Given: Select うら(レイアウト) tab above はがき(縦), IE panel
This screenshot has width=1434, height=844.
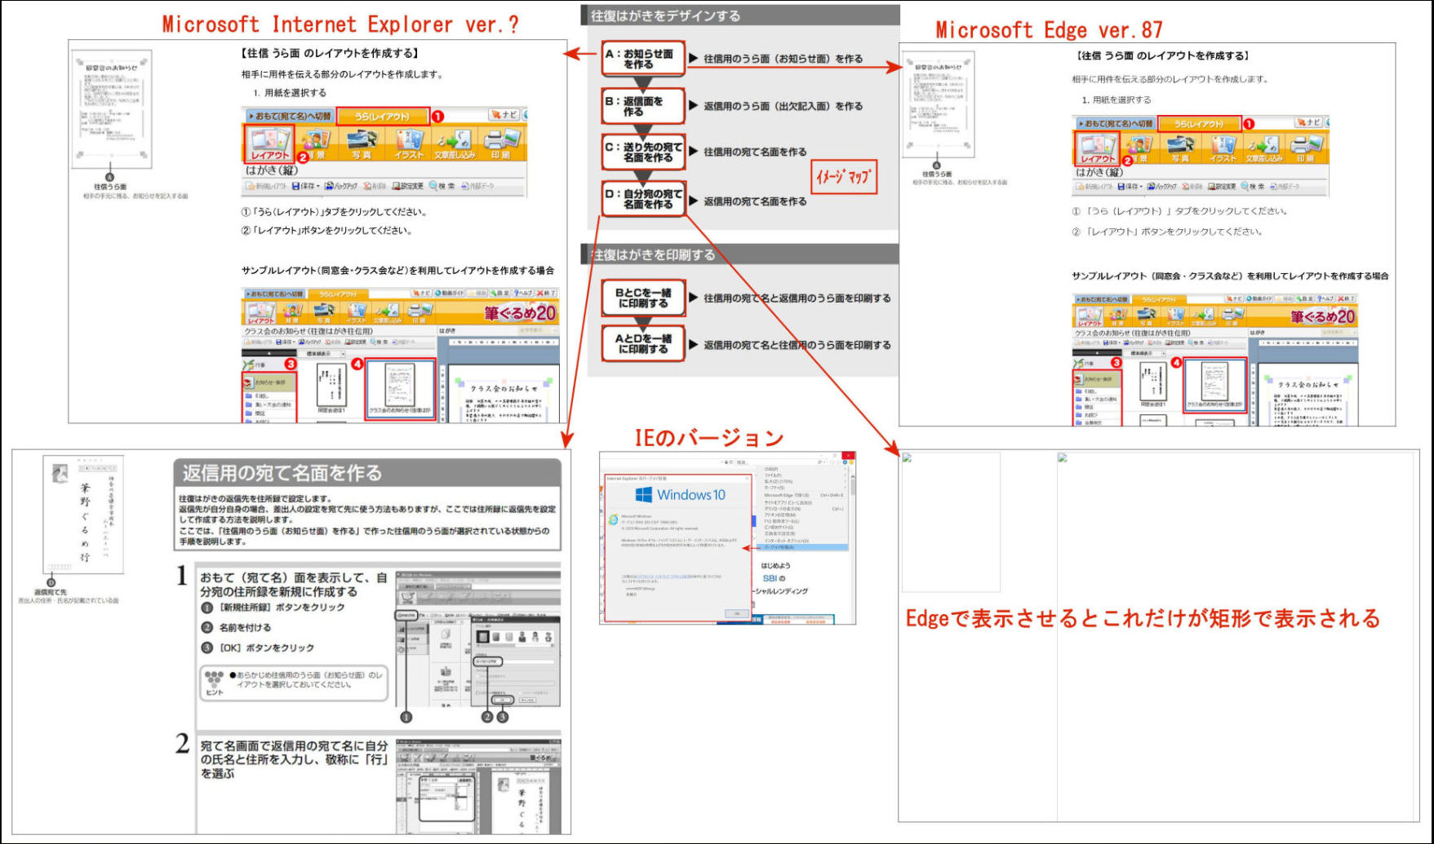Looking at the screenshot, I should (x=382, y=117).
